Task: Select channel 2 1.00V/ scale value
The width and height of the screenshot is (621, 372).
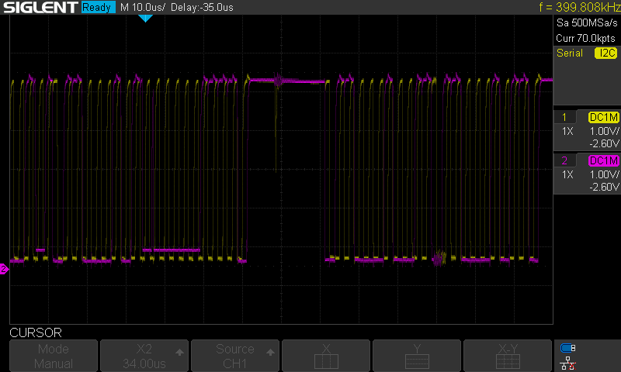Action: coord(604,174)
